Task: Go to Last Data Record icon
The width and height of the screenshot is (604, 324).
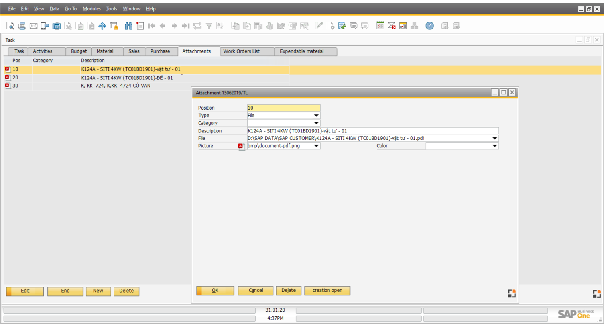Action: point(186,26)
